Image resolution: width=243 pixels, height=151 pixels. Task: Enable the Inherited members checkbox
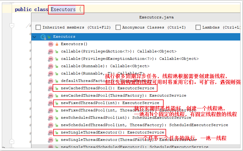pyautogui.click(x=38, y=27)
